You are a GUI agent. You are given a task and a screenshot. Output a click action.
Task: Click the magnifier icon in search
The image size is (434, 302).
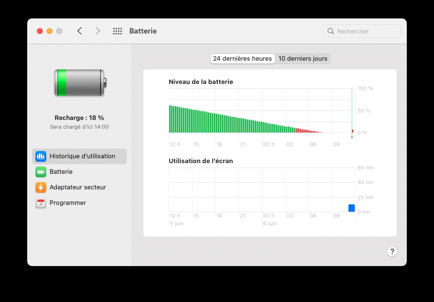pyautogui.click(x=331, y=31)
